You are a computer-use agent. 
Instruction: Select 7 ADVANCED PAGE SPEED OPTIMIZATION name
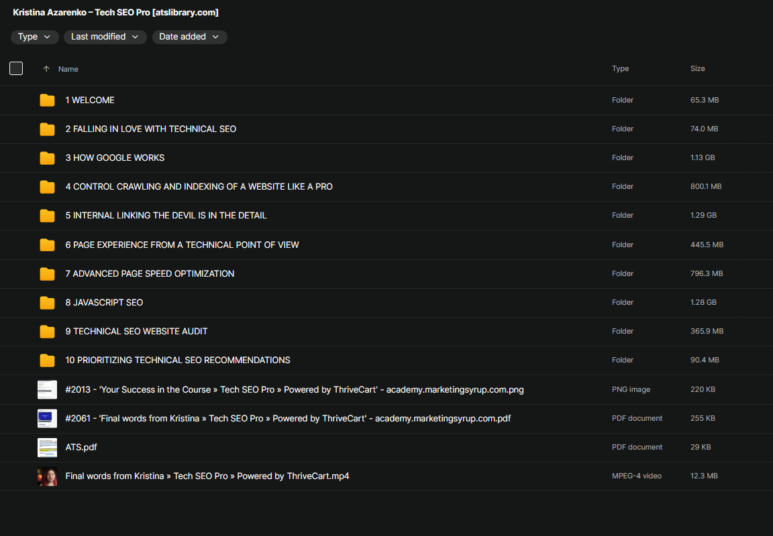(x=150, y=273)
